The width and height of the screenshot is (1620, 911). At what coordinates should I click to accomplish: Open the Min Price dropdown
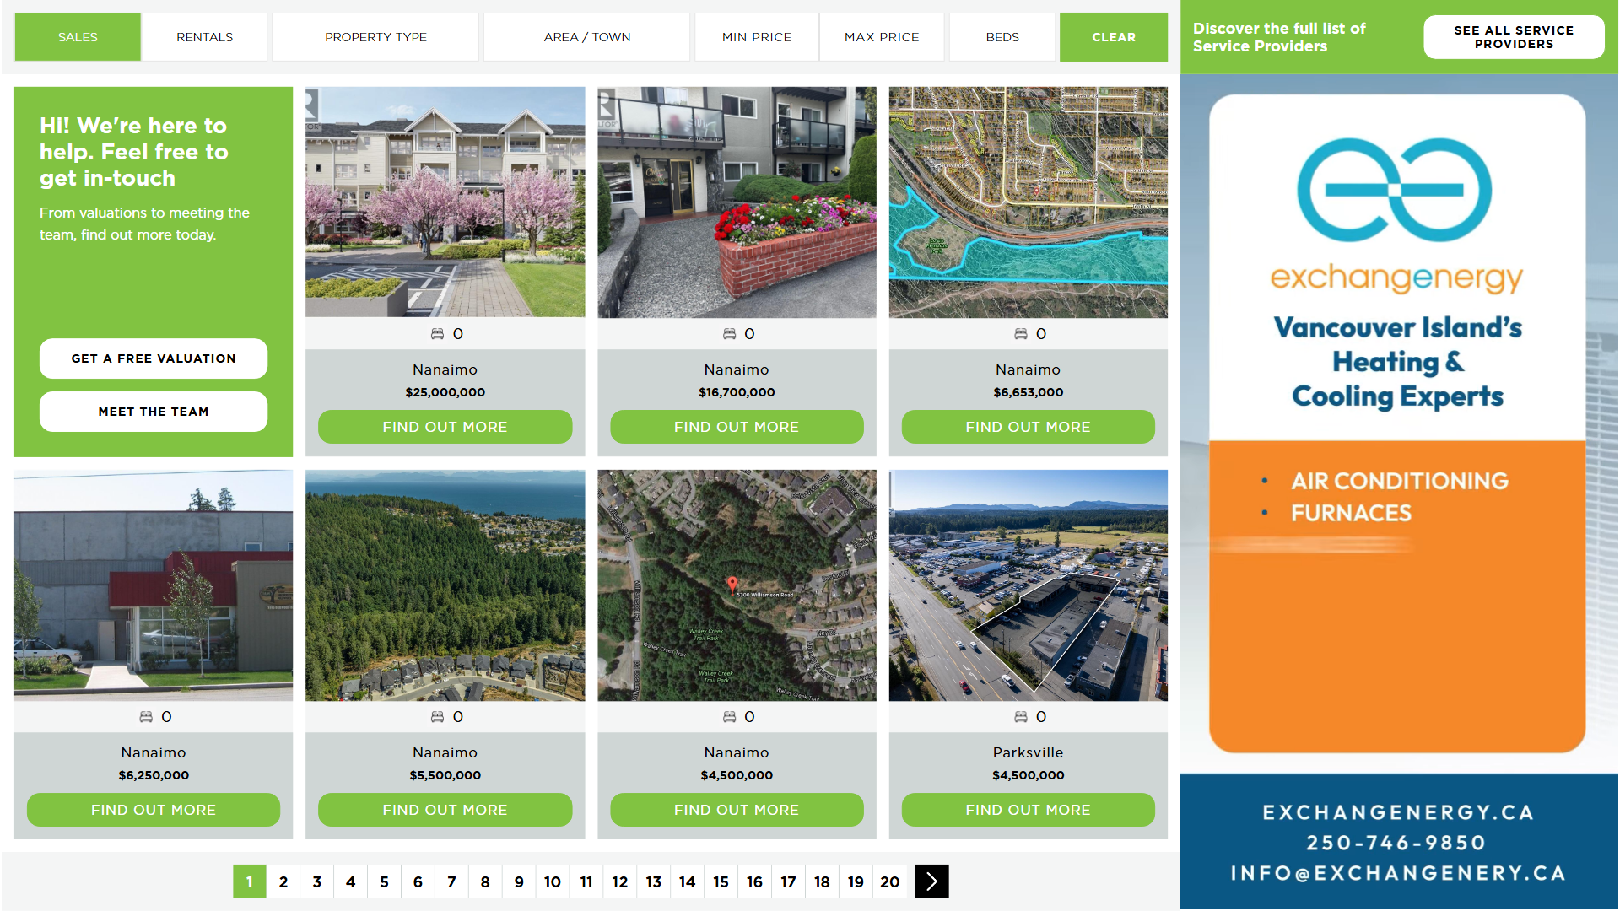pos(756,37)
